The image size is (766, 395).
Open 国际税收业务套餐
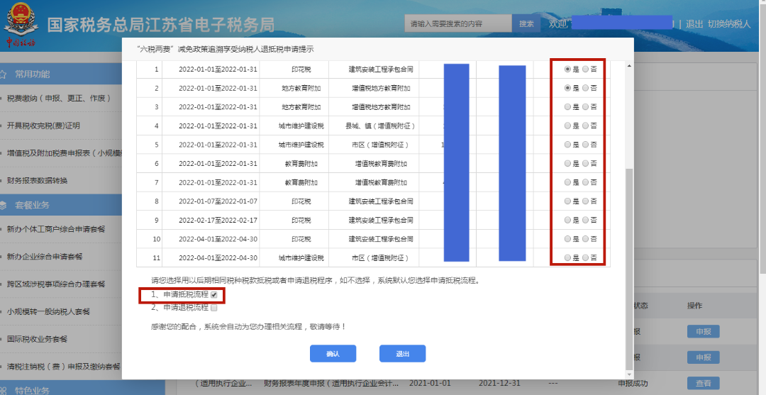pyautogui.click(x=37, y=339)
